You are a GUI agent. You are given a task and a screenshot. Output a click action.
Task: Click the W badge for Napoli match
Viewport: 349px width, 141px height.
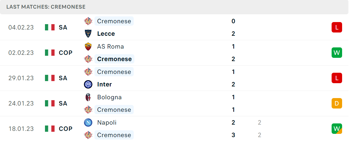[x=337, y=128]
